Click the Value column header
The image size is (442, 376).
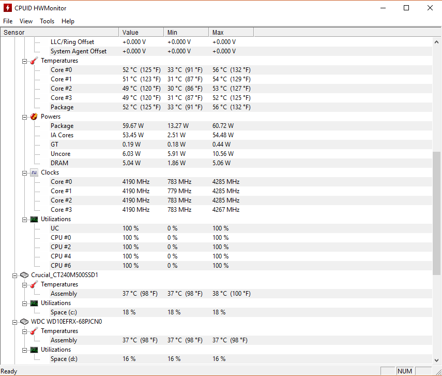tap(141, 32)
